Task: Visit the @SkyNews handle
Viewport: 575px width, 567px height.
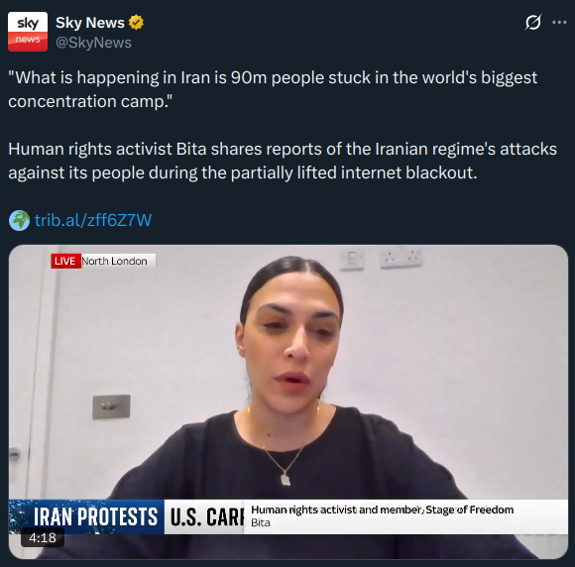Action: coord(93,43)
